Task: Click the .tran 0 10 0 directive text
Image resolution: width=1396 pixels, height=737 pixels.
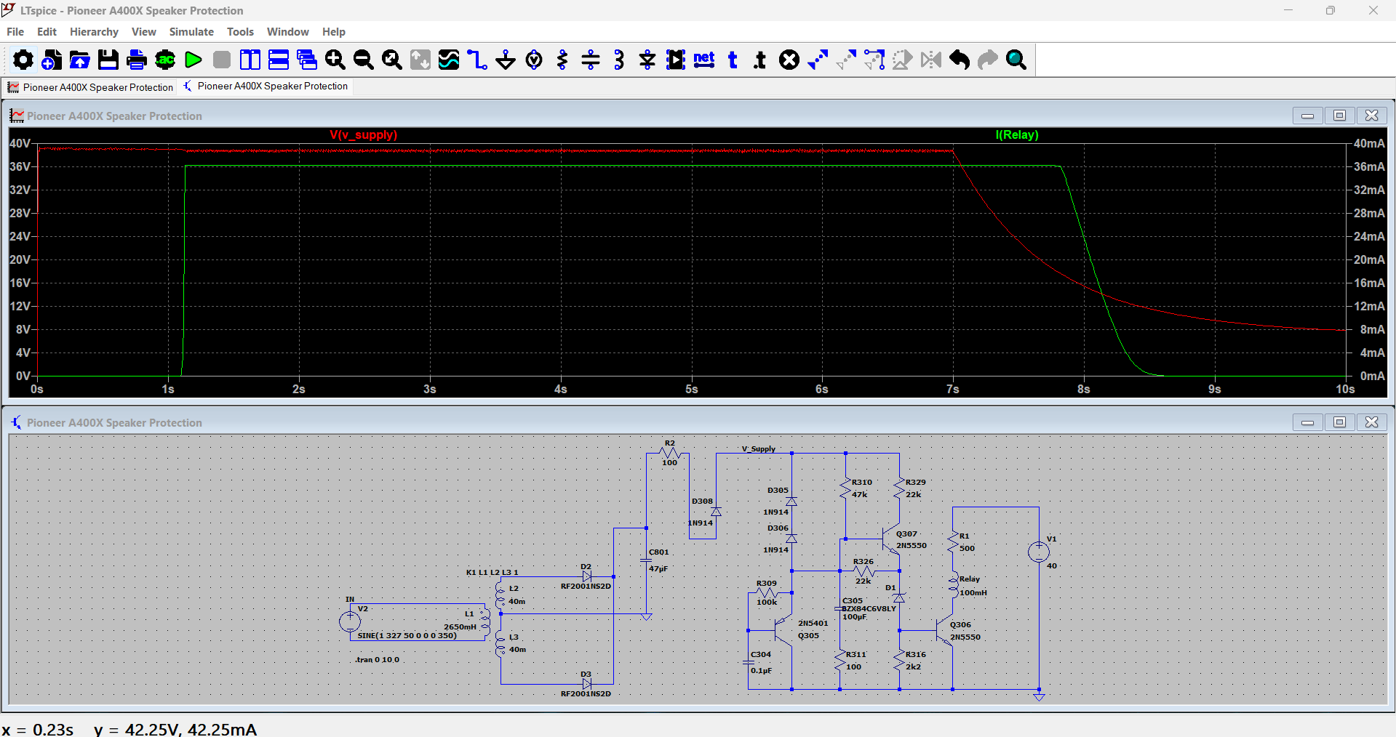Action: (x=378, y=660)
